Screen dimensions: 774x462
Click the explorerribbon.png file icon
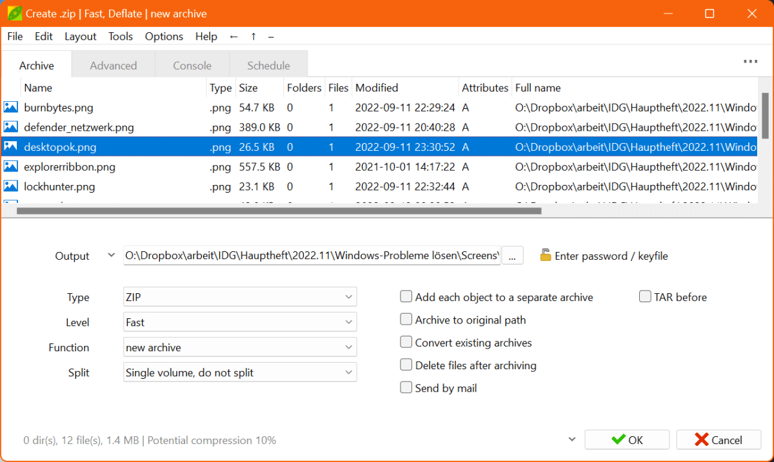click(x=10, y=168)
